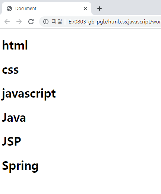
Task: Click the html heading
Action: (x=15, y=45)
